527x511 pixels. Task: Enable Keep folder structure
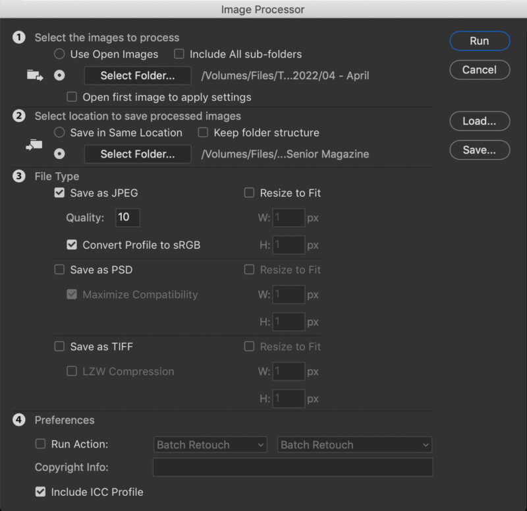click(x=202, y=133)
